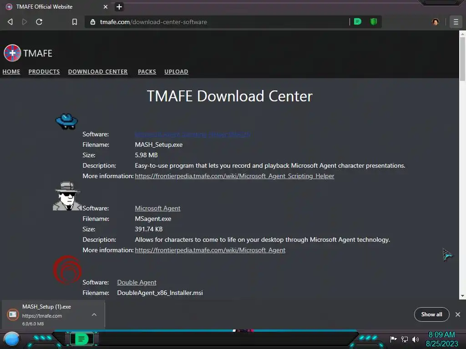Screen dimensions: 466x349
Task: Open the green chat extension icon in toolbar
Action: [x=358, y=22]
